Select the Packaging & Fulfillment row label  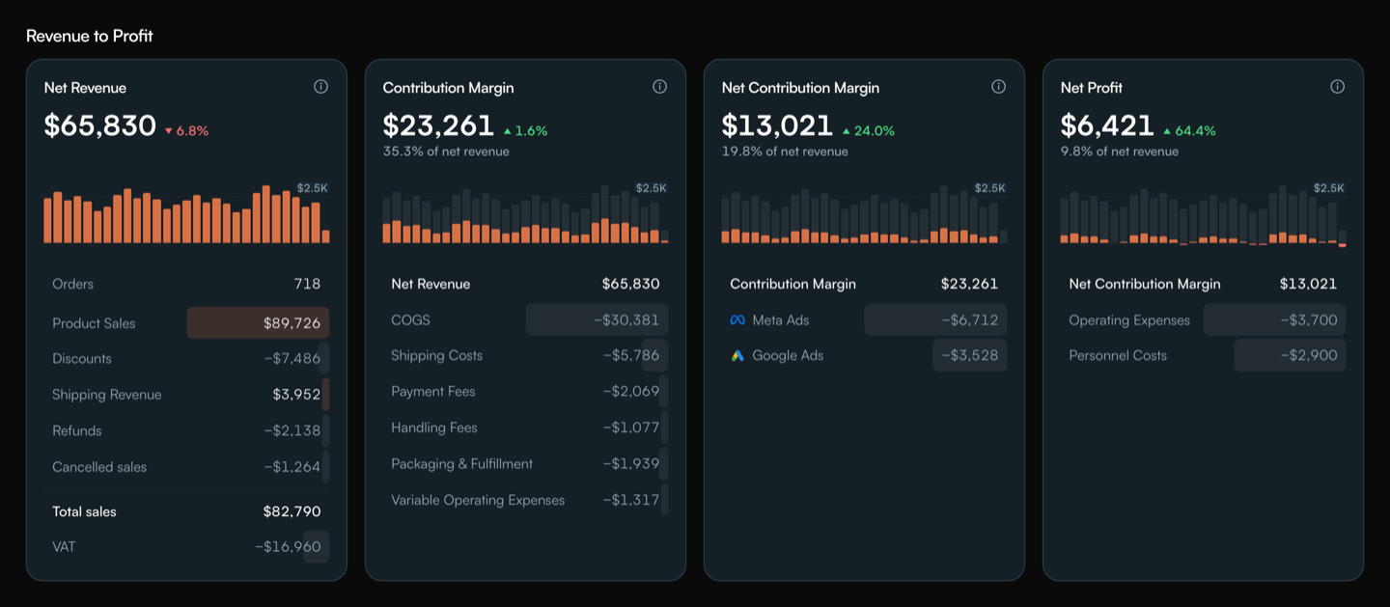click(462, 464)
